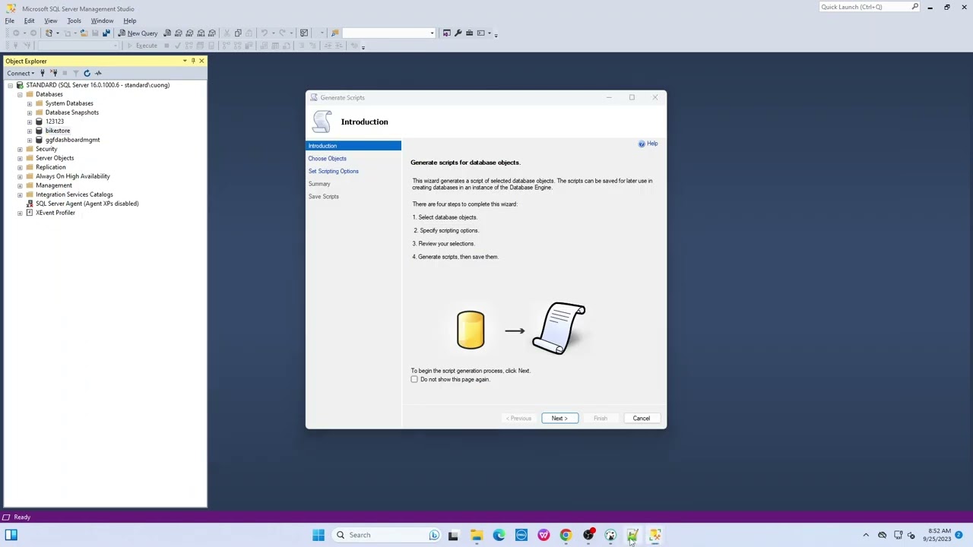Image resolution: width=973 pixels, height=547 pixels.
Task: Click the Connect Object Explorer plug icon
Action: click(43, 73)
